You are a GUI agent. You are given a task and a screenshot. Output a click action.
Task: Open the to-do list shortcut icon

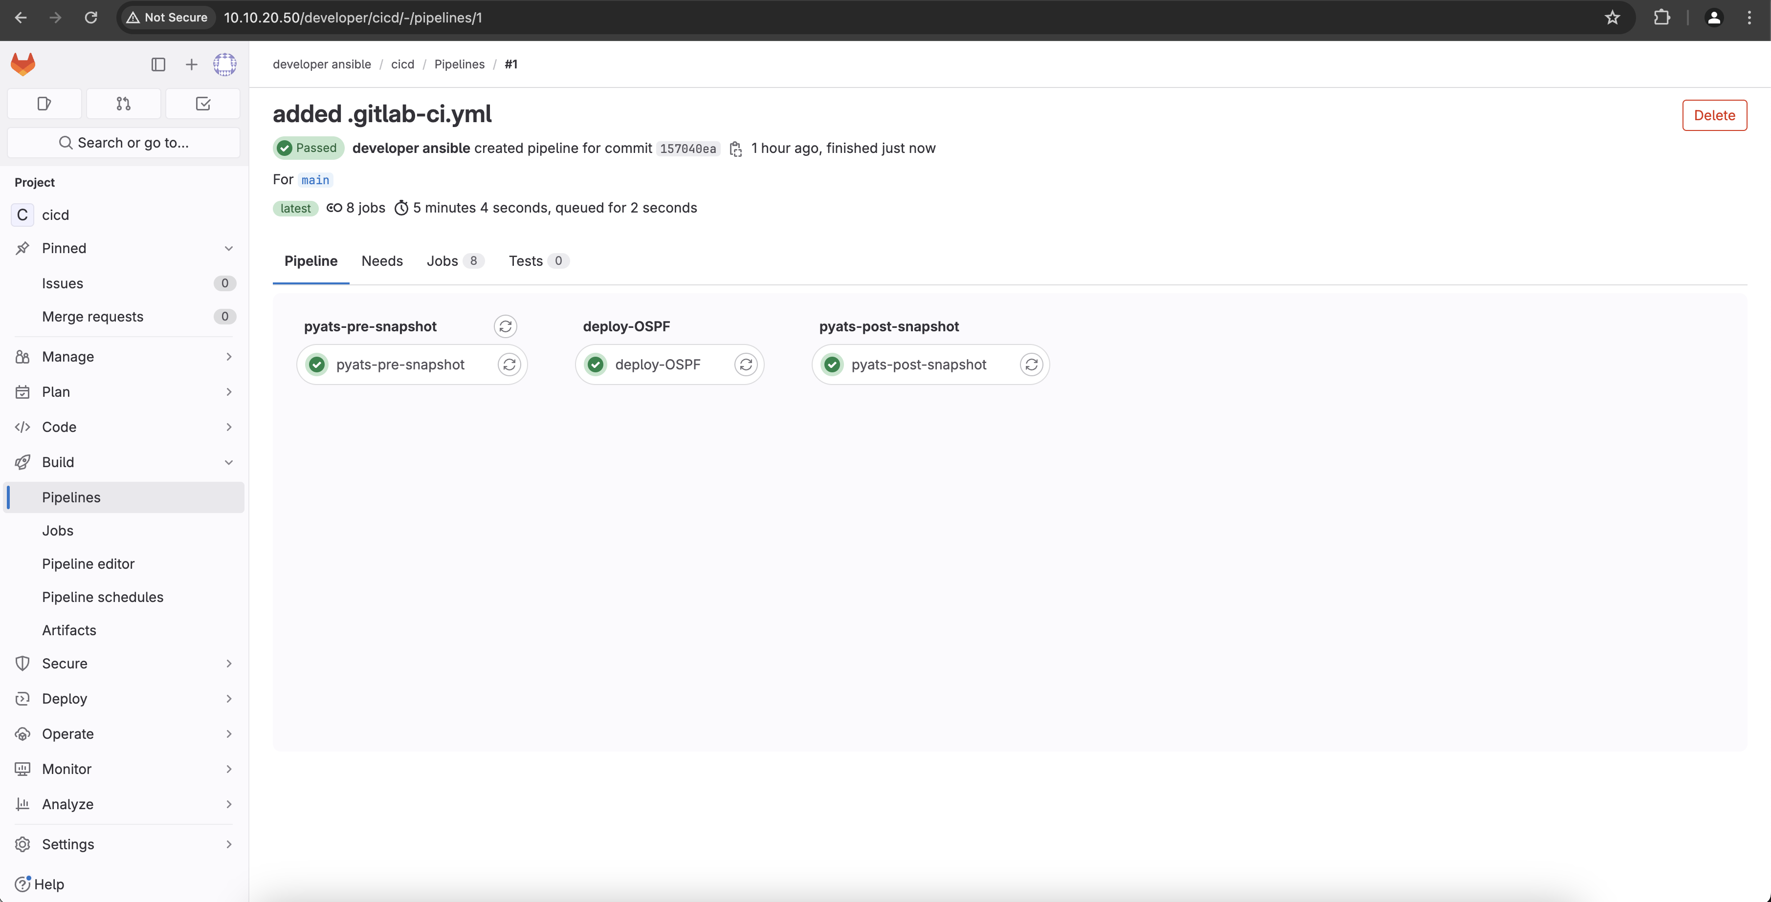(x=203, y=104)
